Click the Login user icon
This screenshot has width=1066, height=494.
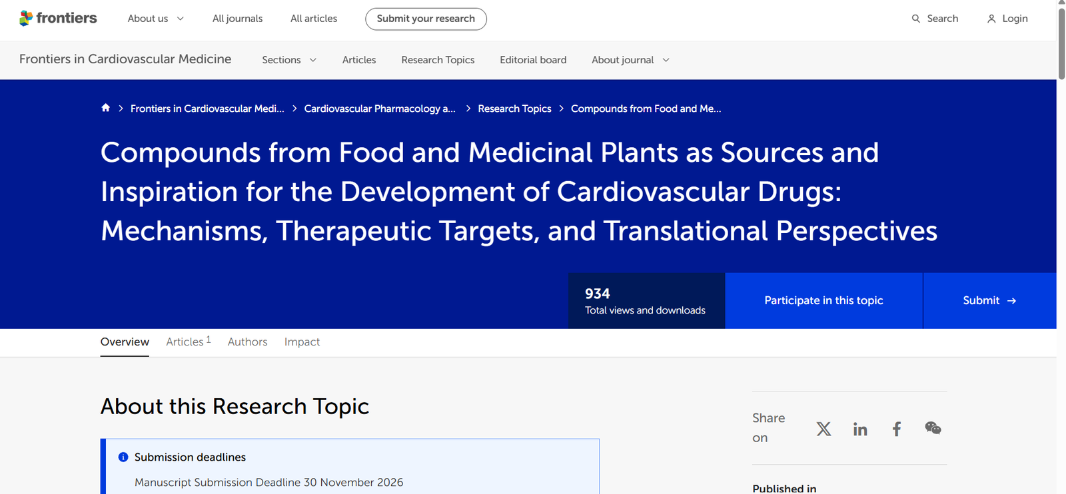tap(991, 19)
